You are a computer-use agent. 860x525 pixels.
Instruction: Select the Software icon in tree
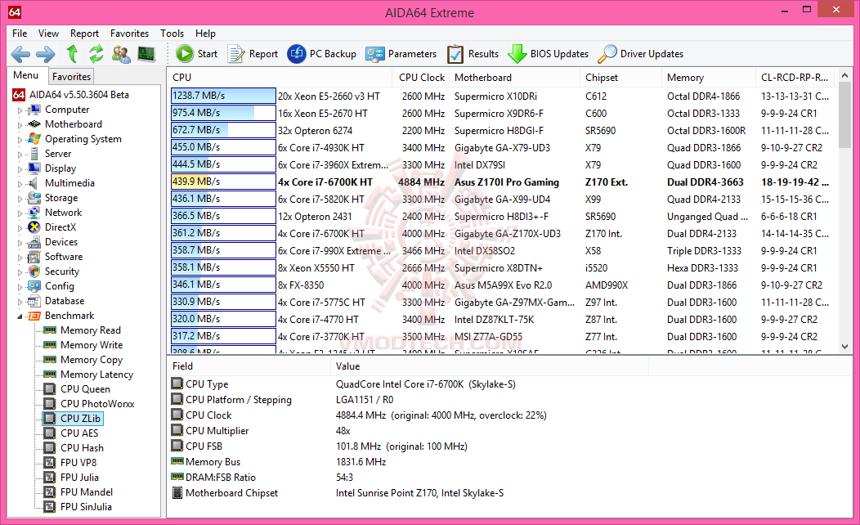click(34, 257)
